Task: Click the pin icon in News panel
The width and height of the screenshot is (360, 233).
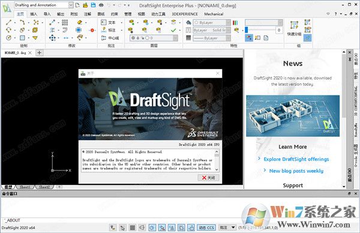Action: coord(350,59)
